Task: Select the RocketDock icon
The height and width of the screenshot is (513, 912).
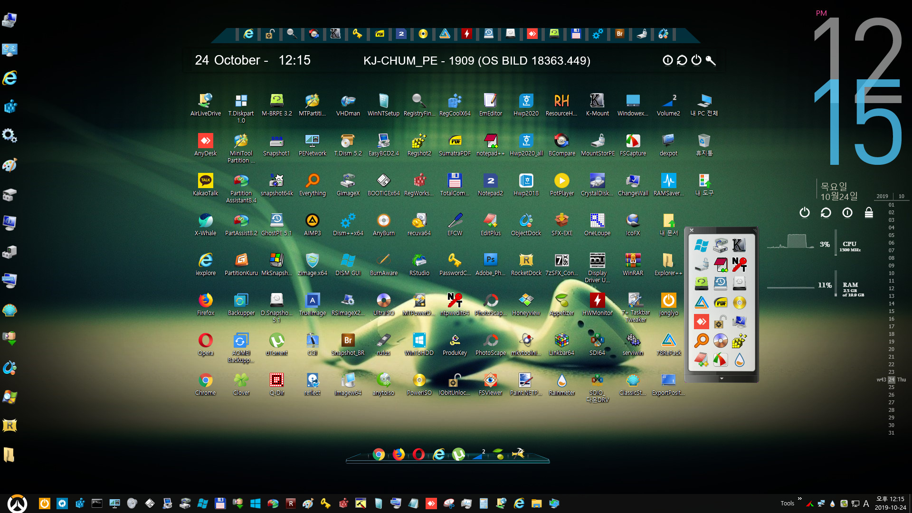Action: pos(526,264)
